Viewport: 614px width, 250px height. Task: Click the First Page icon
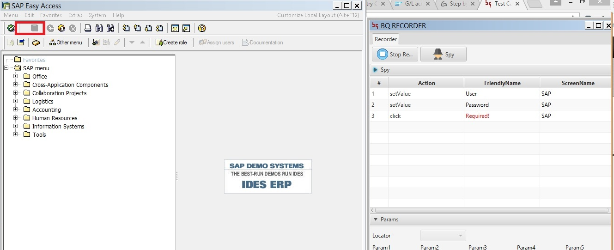coord(126,28)
